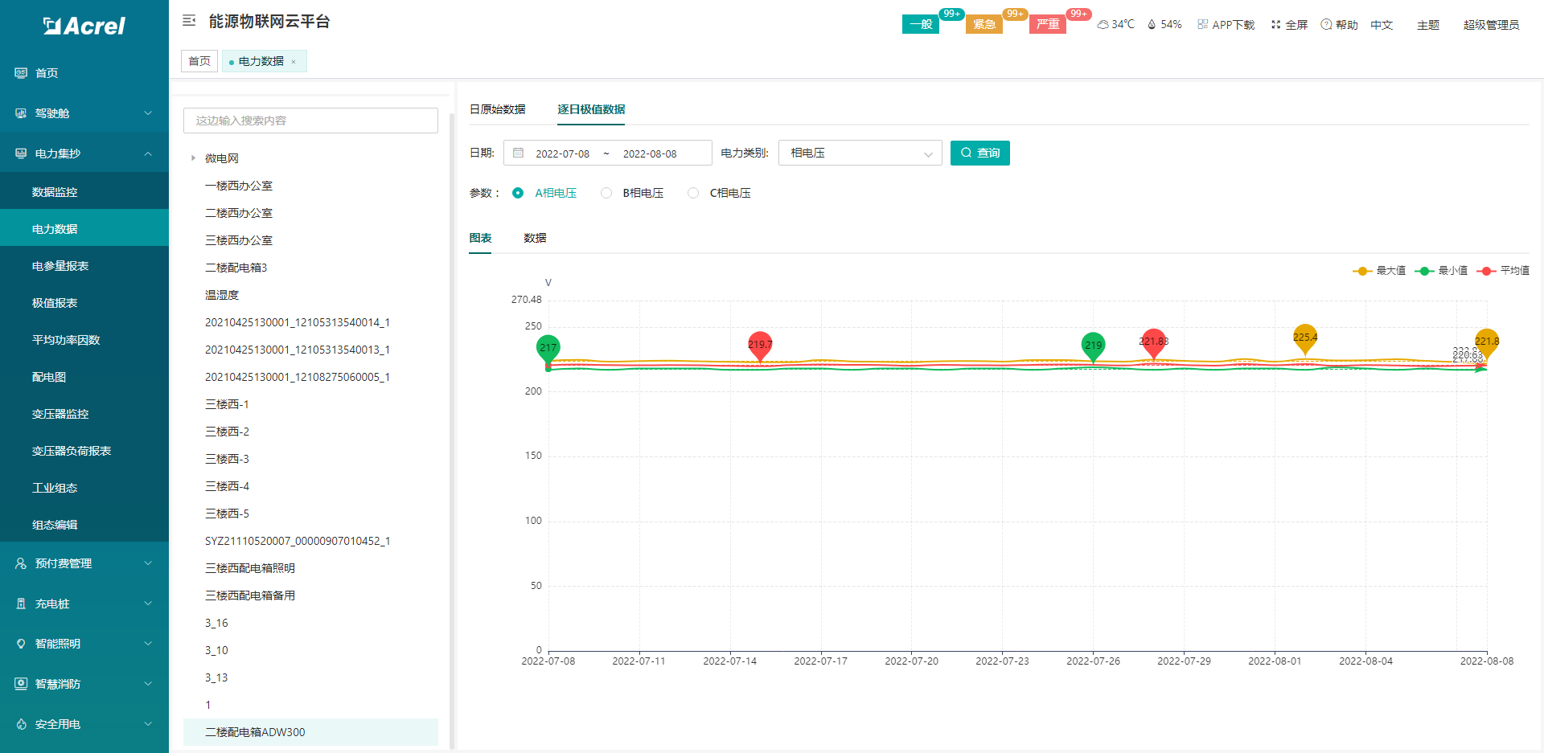Click the smart lighting bulb icon
This screenshot has width=1544, height=753.
[x=22, y=644]
